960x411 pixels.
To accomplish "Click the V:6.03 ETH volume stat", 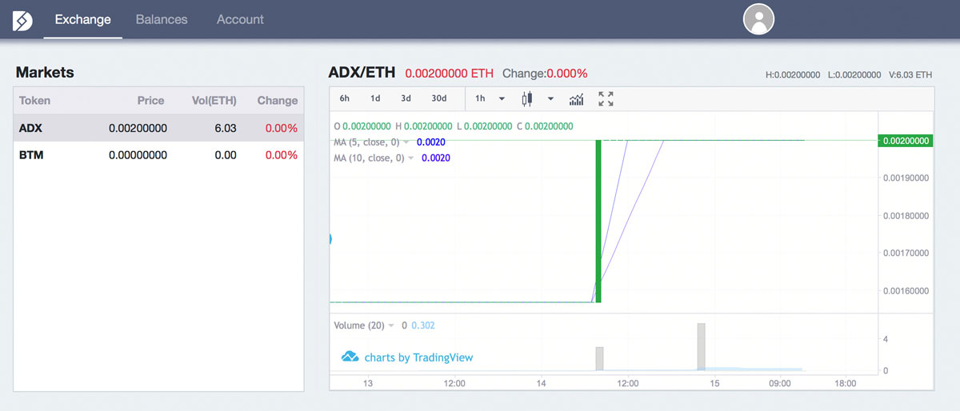I will 910,75.
